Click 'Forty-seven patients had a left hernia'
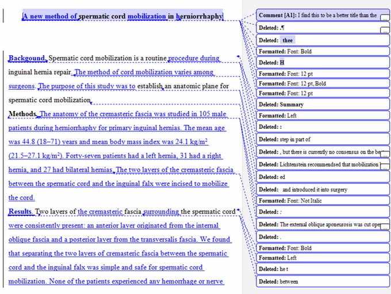This screenshot has width=391, height=294. [122, 156]
